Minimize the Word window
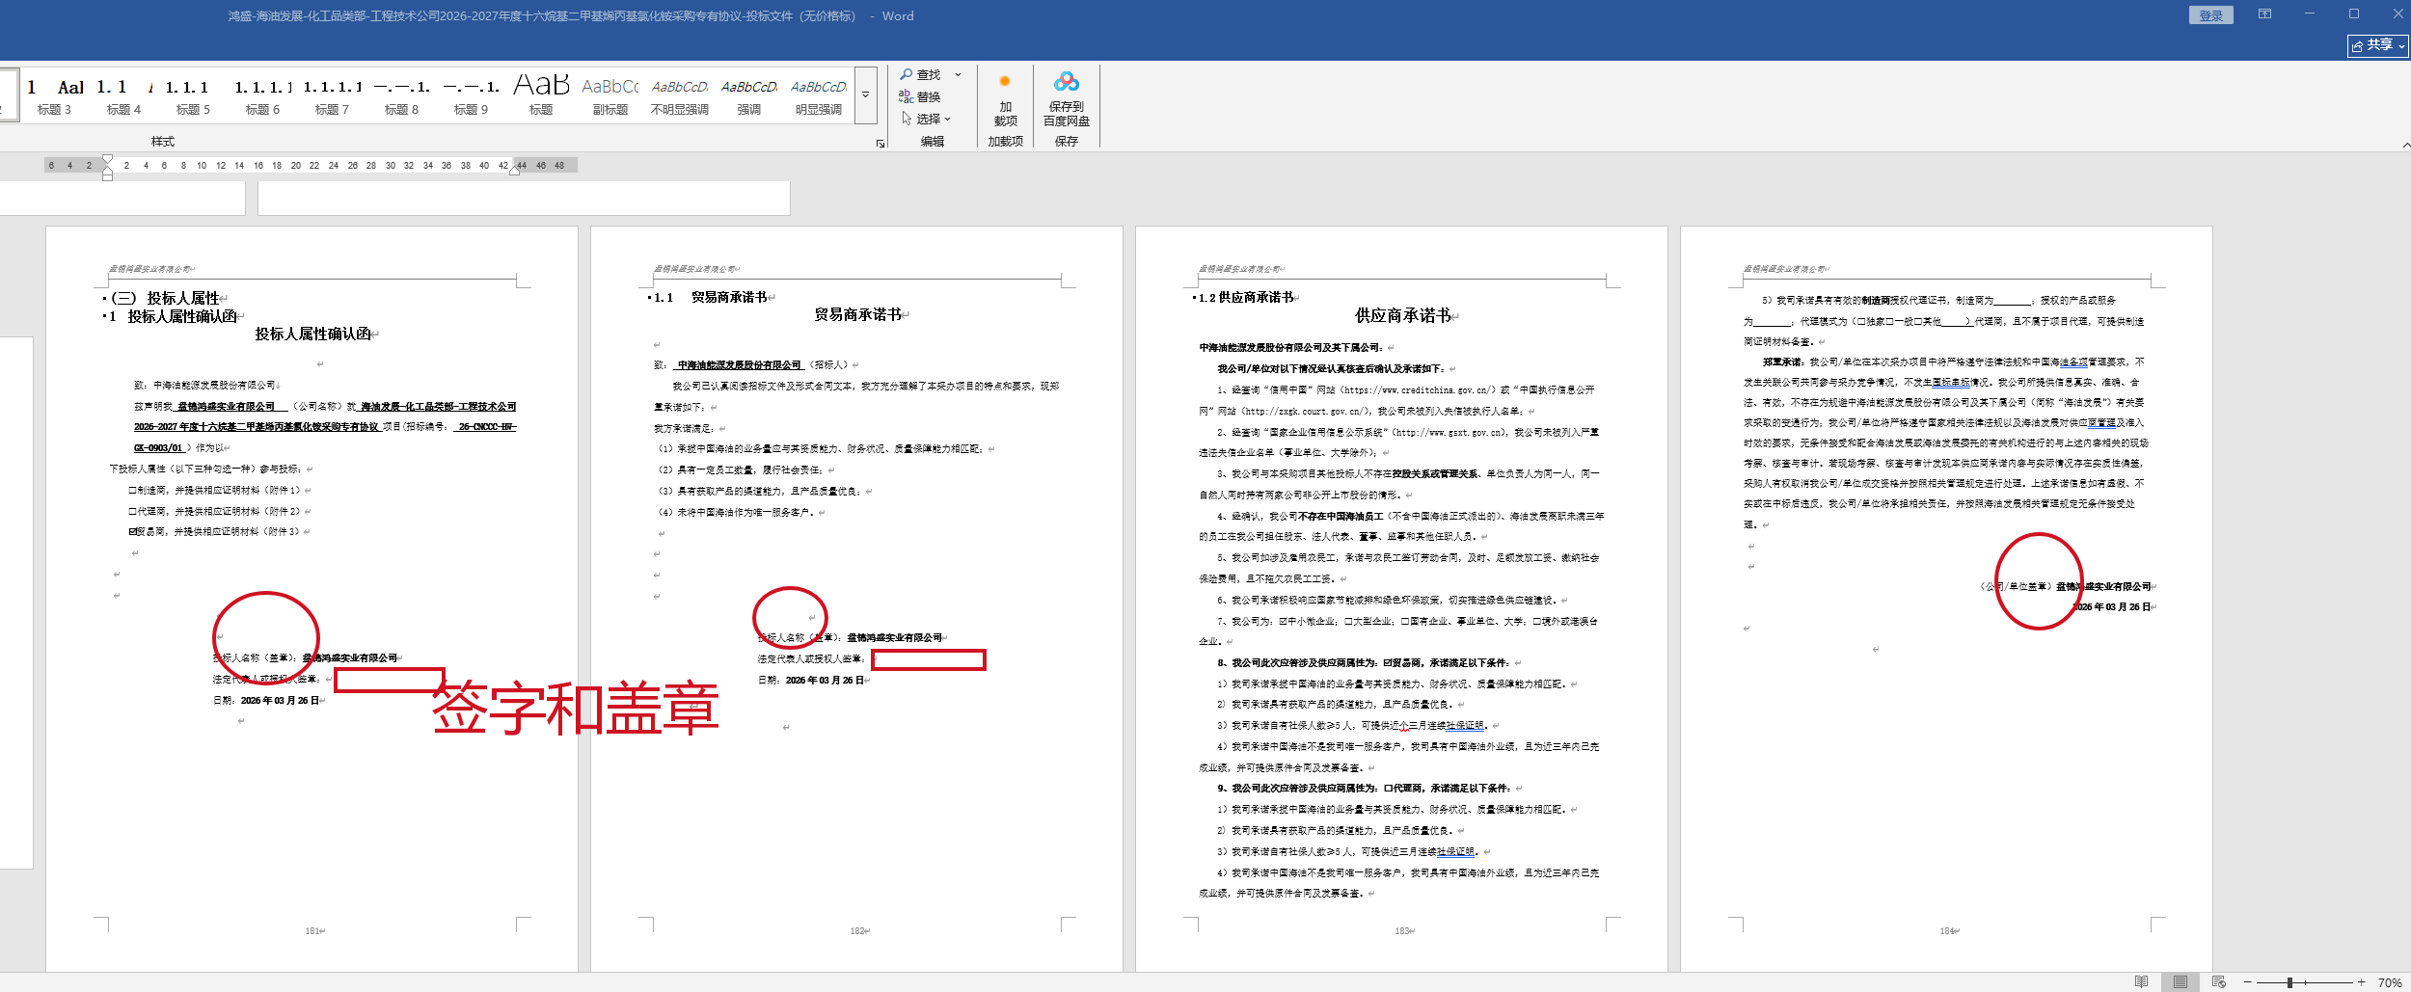2411x992 pixels. [2309, 14]
